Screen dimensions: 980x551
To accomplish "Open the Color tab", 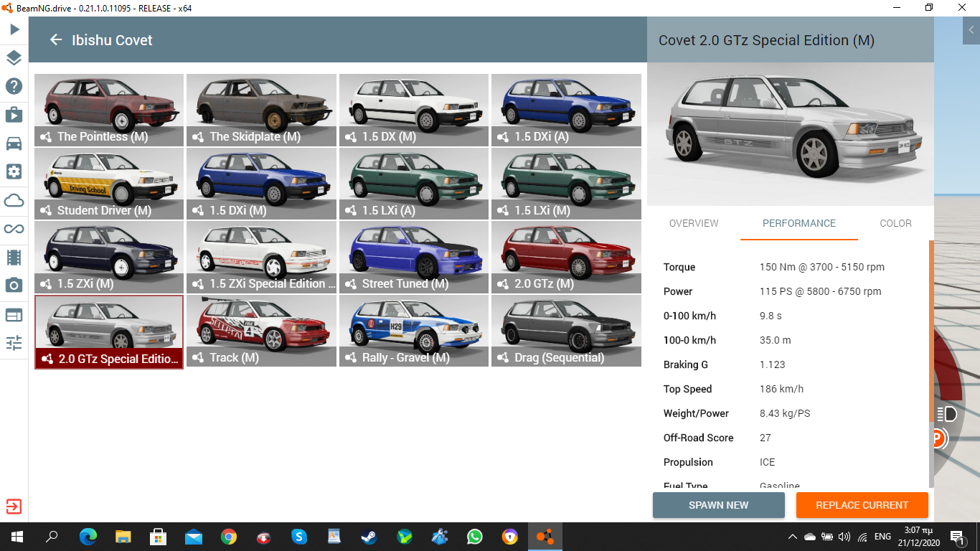I will (x=895, y=223).
